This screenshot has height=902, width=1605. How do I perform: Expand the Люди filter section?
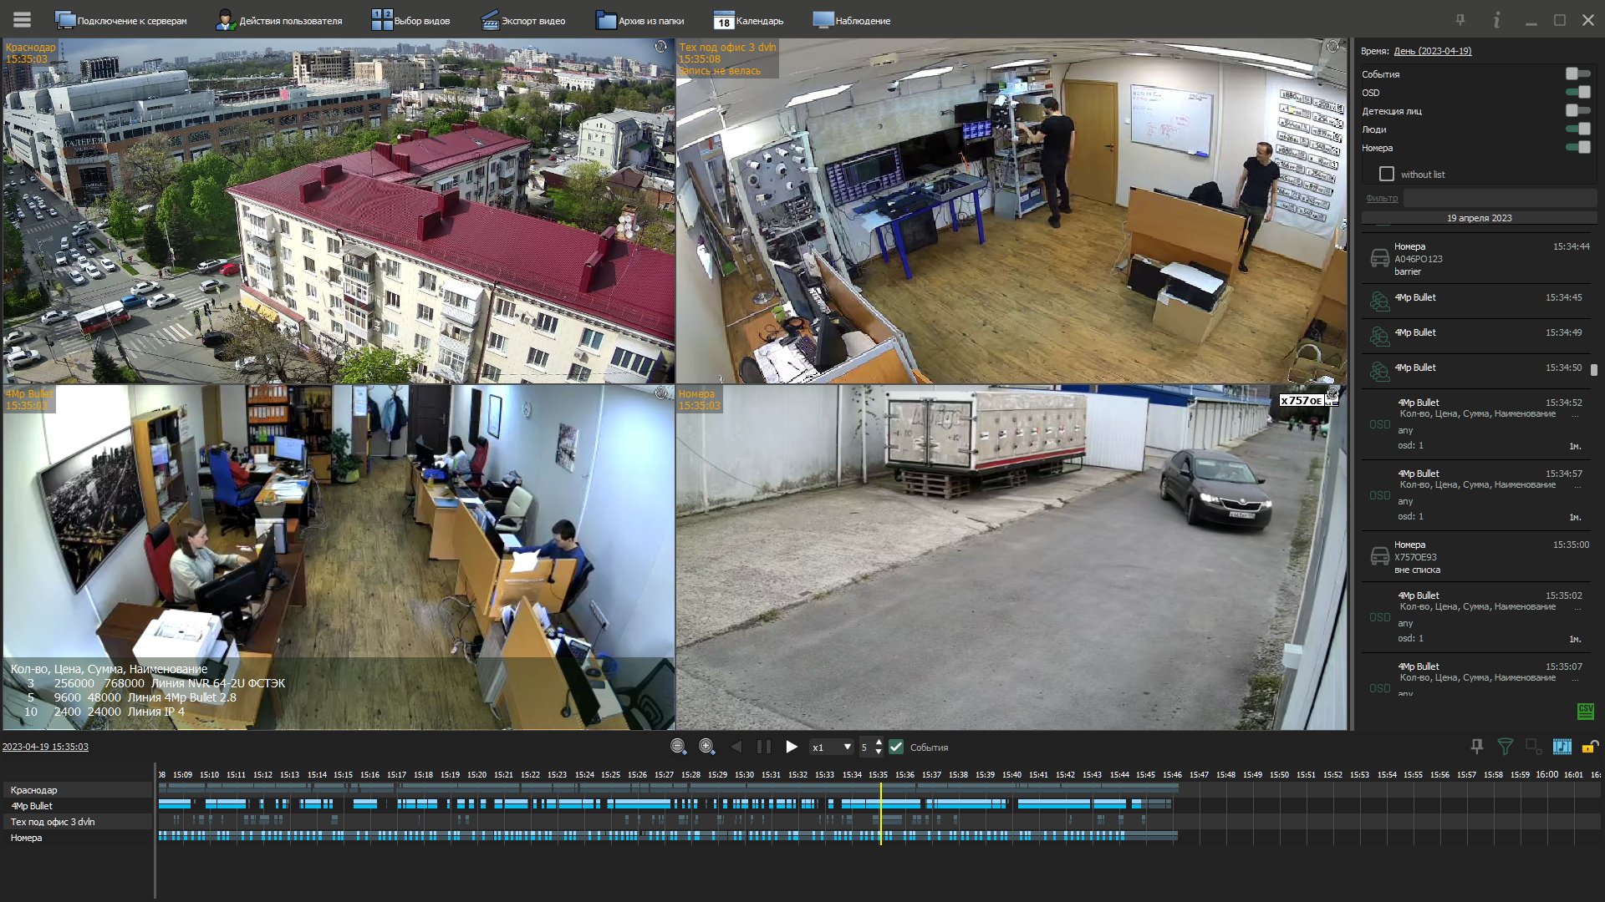1373,129
